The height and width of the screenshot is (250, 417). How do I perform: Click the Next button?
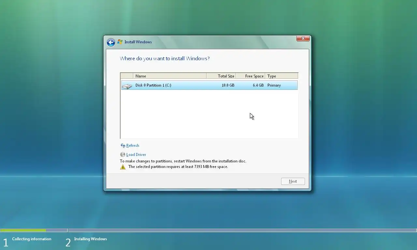pyautogui.click(x=293, y=181)
